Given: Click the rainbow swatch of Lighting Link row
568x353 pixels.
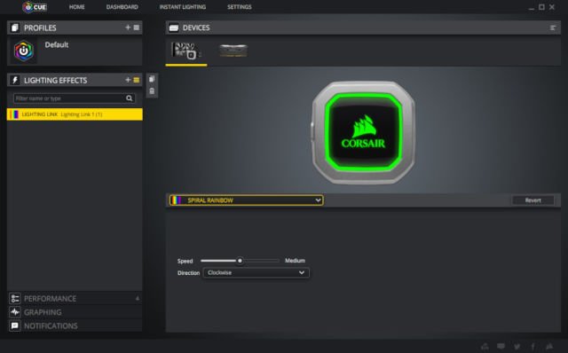Looking at the screenshot, I should tap(14, 114).
